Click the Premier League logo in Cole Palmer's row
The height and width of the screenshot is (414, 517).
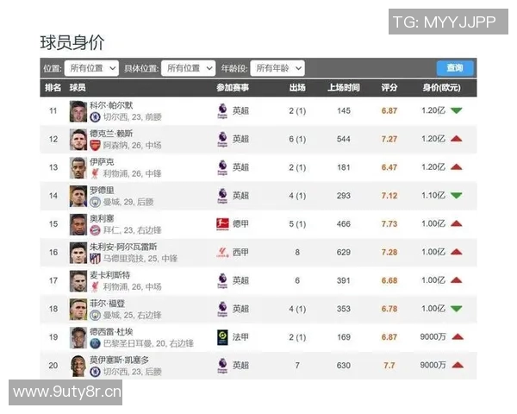[x=221, y=110]
